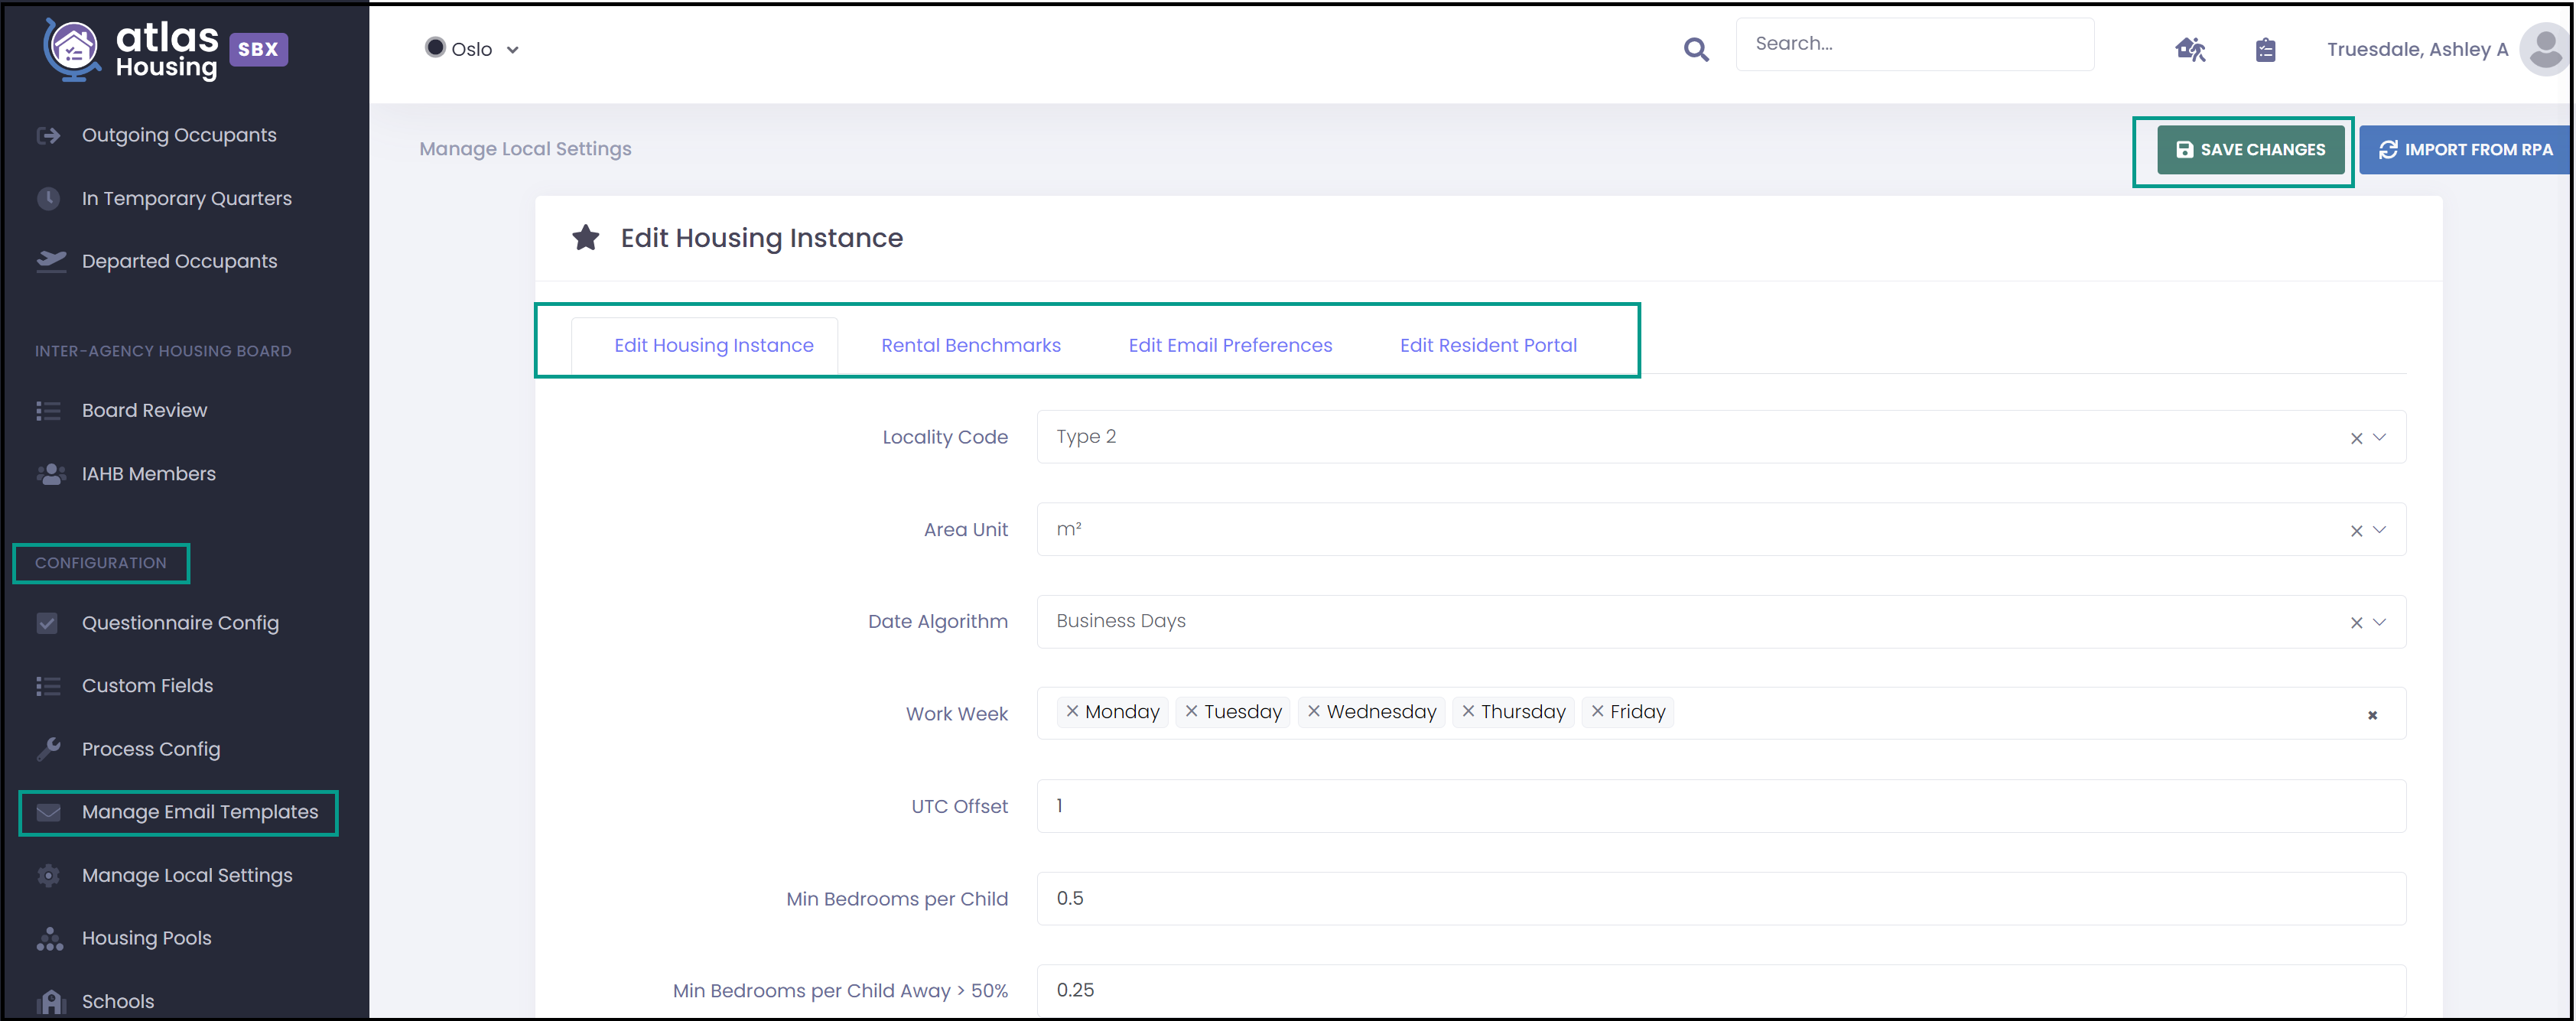
Task: Clear the Date Algorithm selection
Action: tap(2356, 623)
